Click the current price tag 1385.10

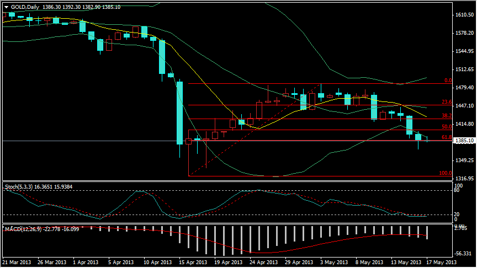tap(464, 141)
